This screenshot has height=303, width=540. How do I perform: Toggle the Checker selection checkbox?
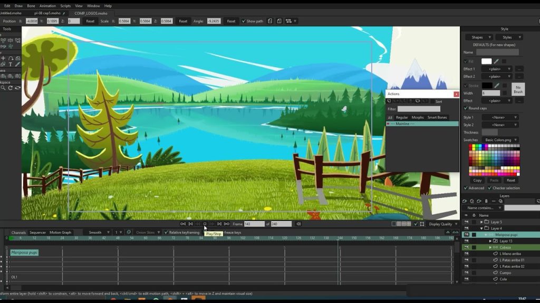click(x=490, y=188)
